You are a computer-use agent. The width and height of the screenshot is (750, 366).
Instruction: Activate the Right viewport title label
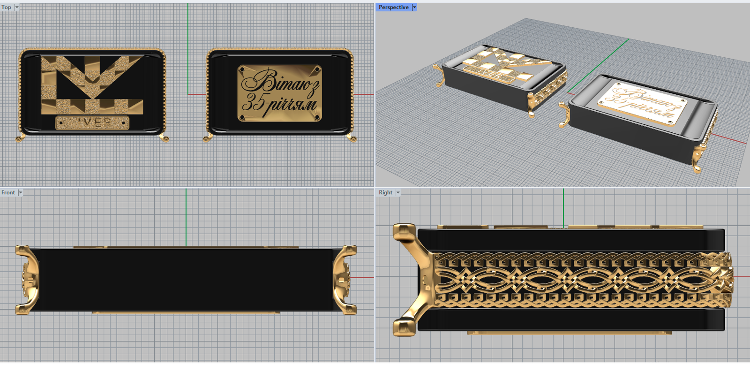point(385,193)
